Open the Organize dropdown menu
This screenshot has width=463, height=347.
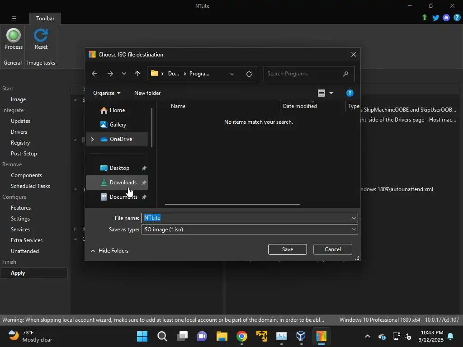click(107, 93)
